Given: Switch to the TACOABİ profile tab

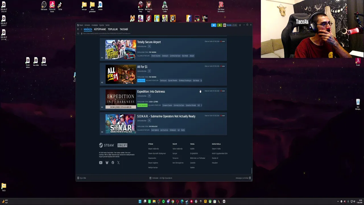Looking at the screenshot, I should click(124, 29).
